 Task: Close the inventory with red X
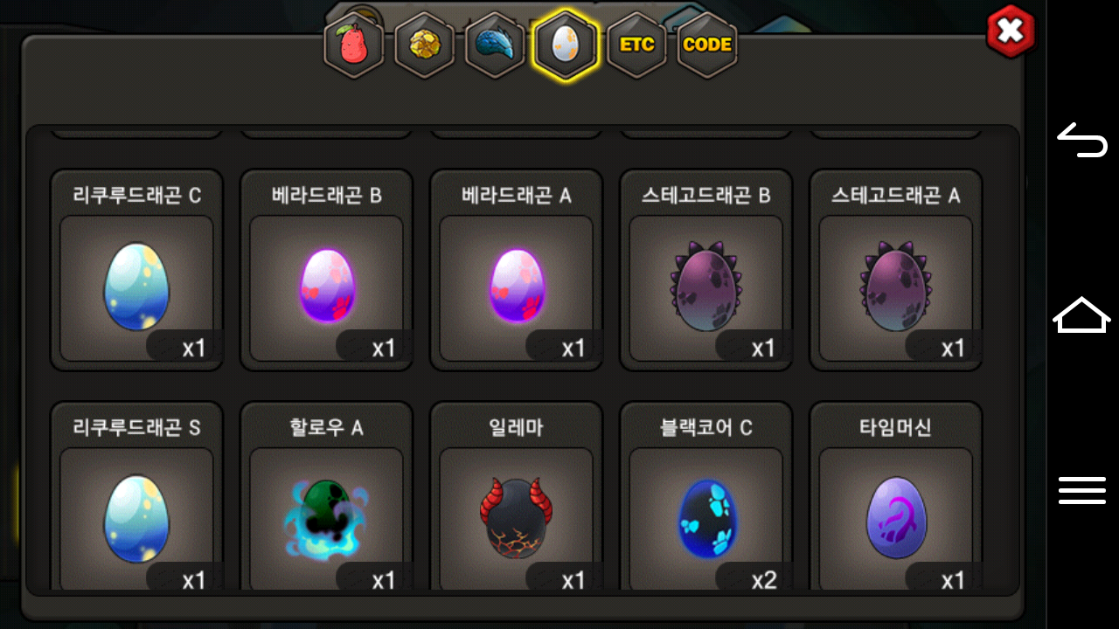pos(1011,31)
